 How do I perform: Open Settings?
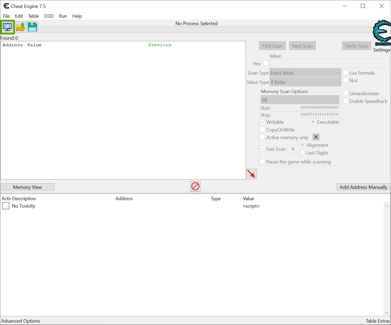[x=381, y=50]
